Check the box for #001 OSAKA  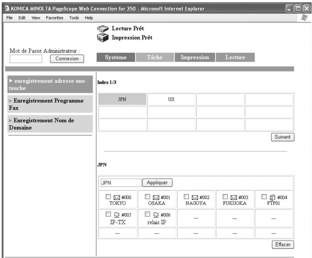[148, 196]
